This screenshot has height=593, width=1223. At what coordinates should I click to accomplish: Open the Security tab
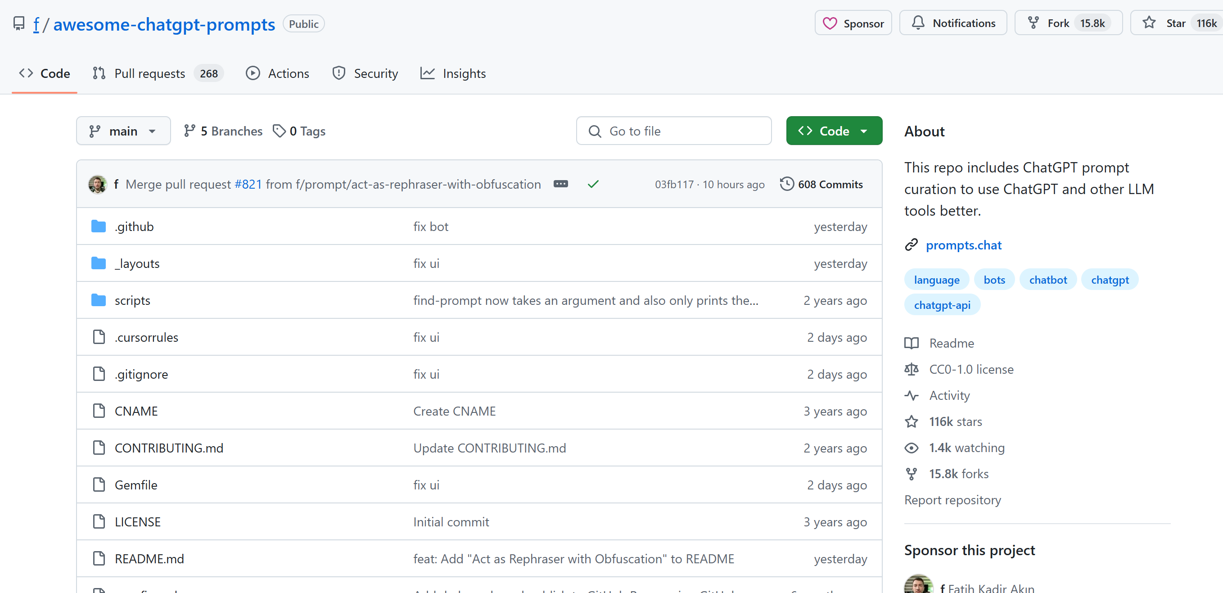pyautogui.click(x=365, y=73)
